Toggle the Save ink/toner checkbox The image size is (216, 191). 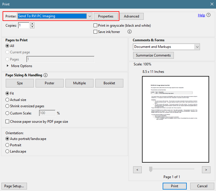tap(95, 32)
